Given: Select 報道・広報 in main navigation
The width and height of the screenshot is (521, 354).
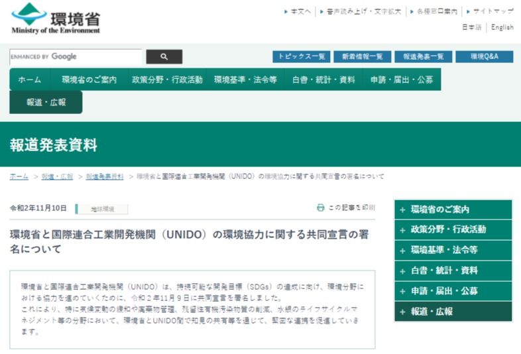Looking at the screenshot, I should pos(46,102).
